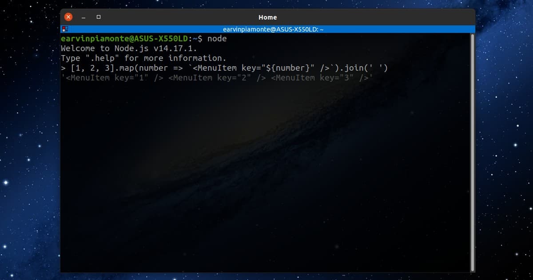Screen dimensions: 533x280
Task: Maximize the terminal window
Action: coord(98,17)
